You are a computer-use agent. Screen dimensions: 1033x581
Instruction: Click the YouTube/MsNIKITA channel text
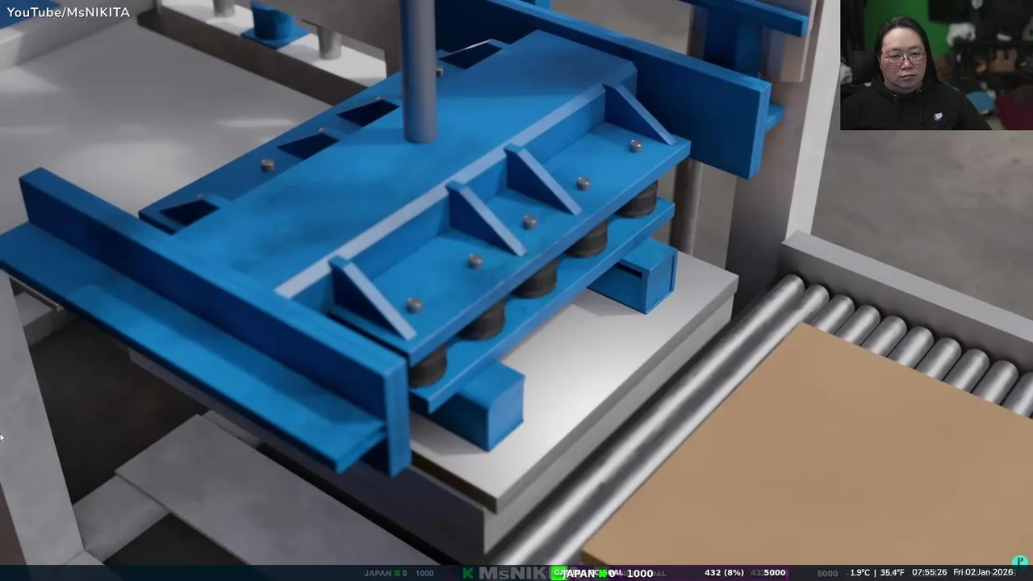68,12
